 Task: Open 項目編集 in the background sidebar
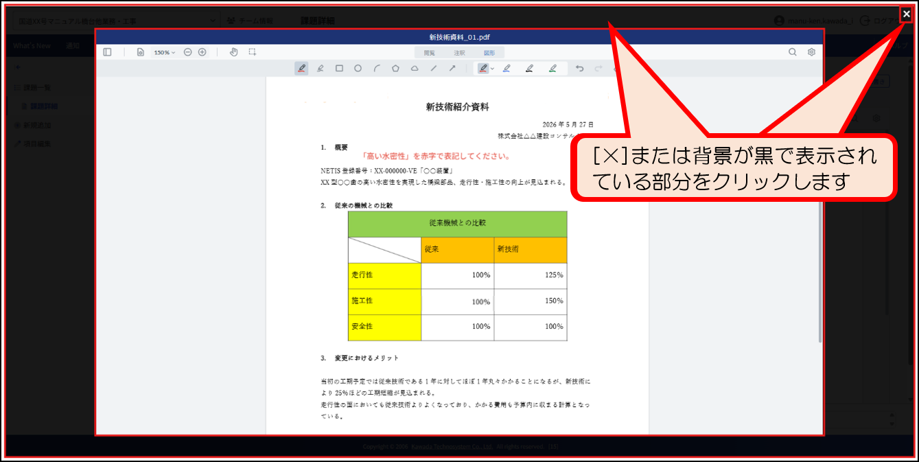[x=33, y=144]
